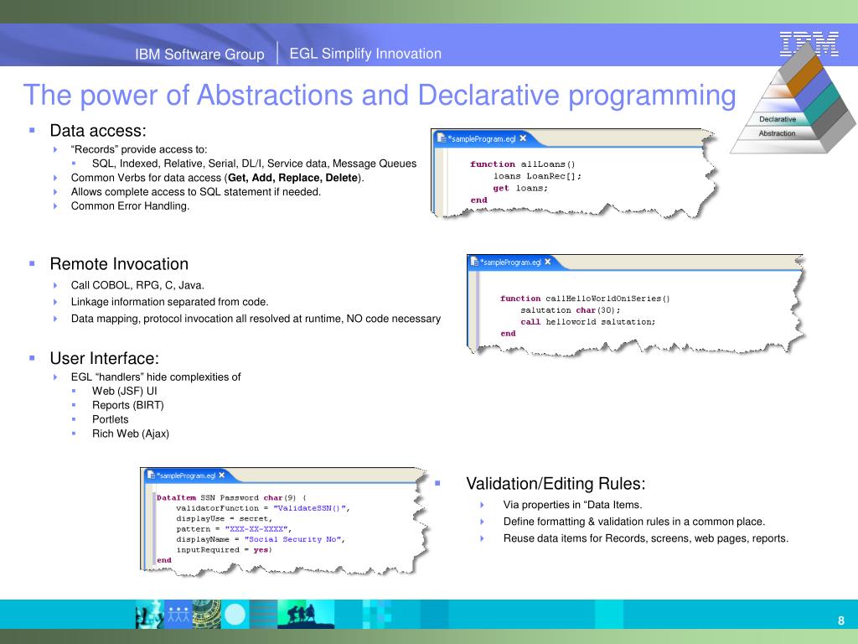This screenshot has width=858, height=644.
Task: Click code line 'loans LoanRec[];'
Action: 537,176
